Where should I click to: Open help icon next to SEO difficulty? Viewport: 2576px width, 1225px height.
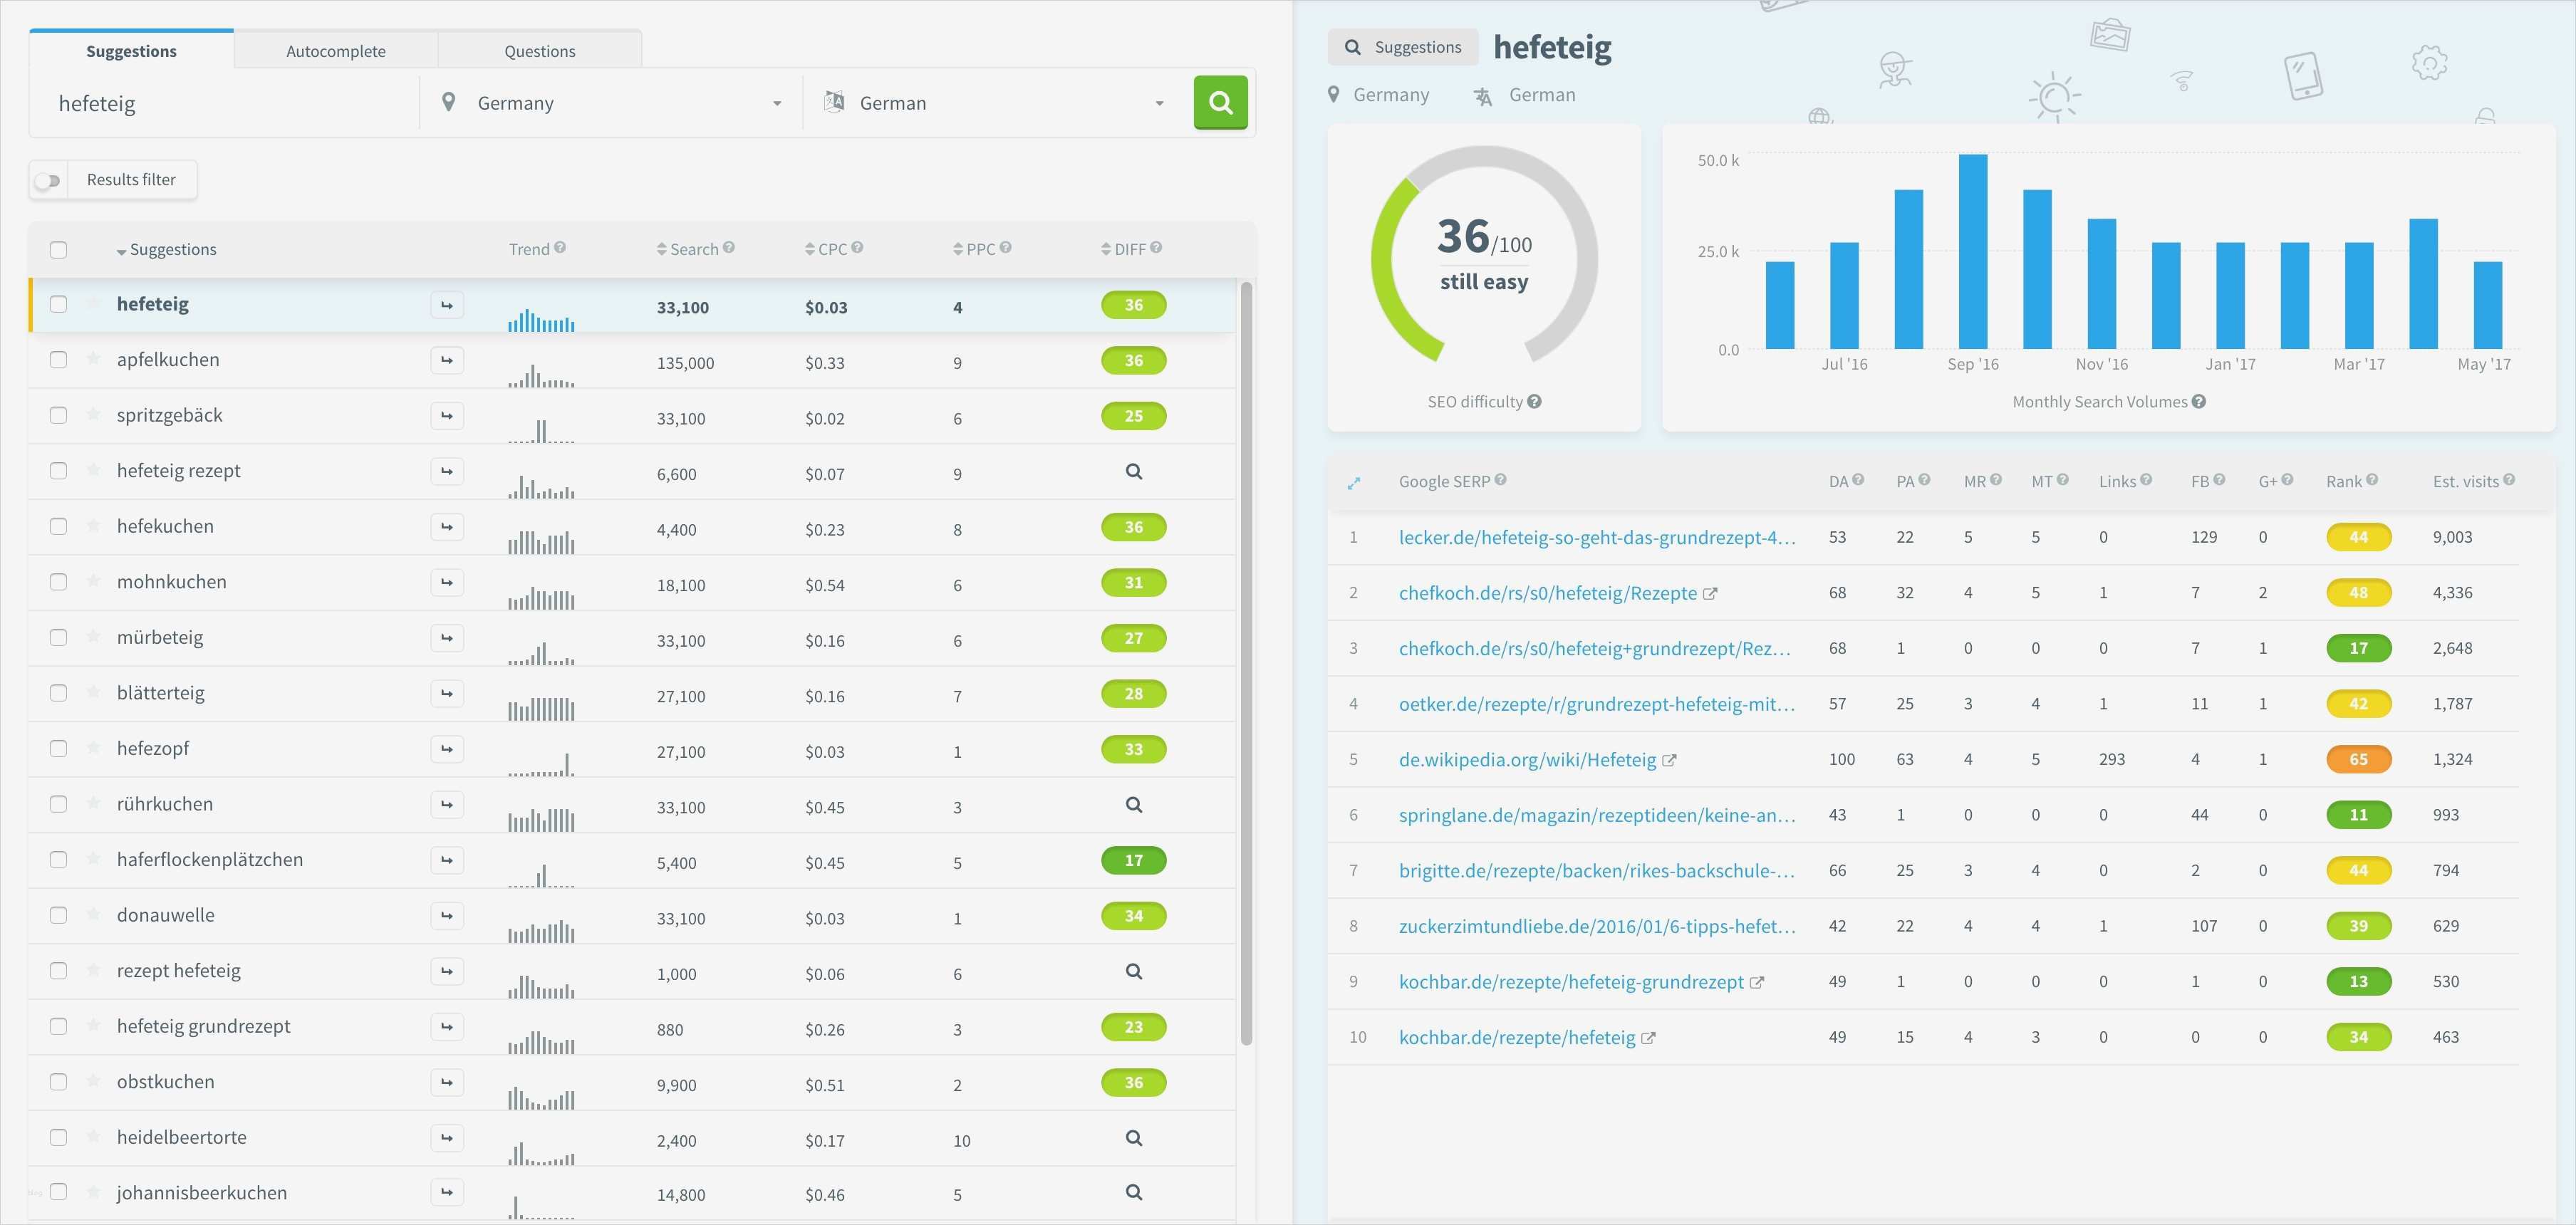(x=1534, y=401)
